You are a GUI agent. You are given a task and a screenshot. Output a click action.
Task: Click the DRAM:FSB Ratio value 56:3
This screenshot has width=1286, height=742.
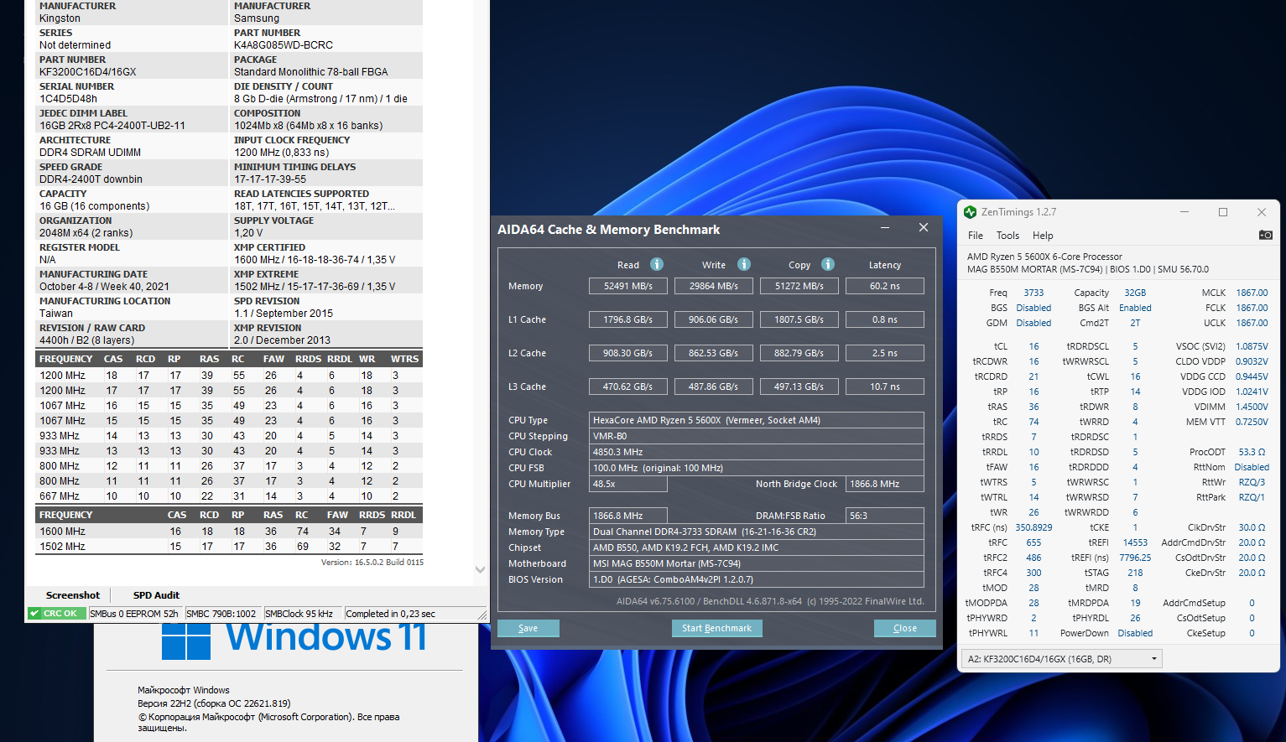click(x=885, y=516)
